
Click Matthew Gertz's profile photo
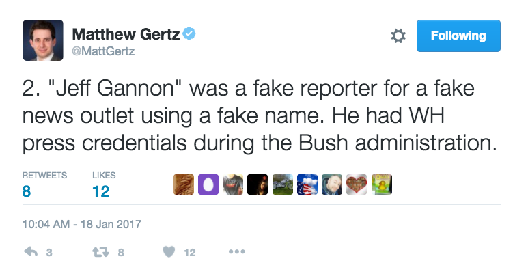[43, 39]
